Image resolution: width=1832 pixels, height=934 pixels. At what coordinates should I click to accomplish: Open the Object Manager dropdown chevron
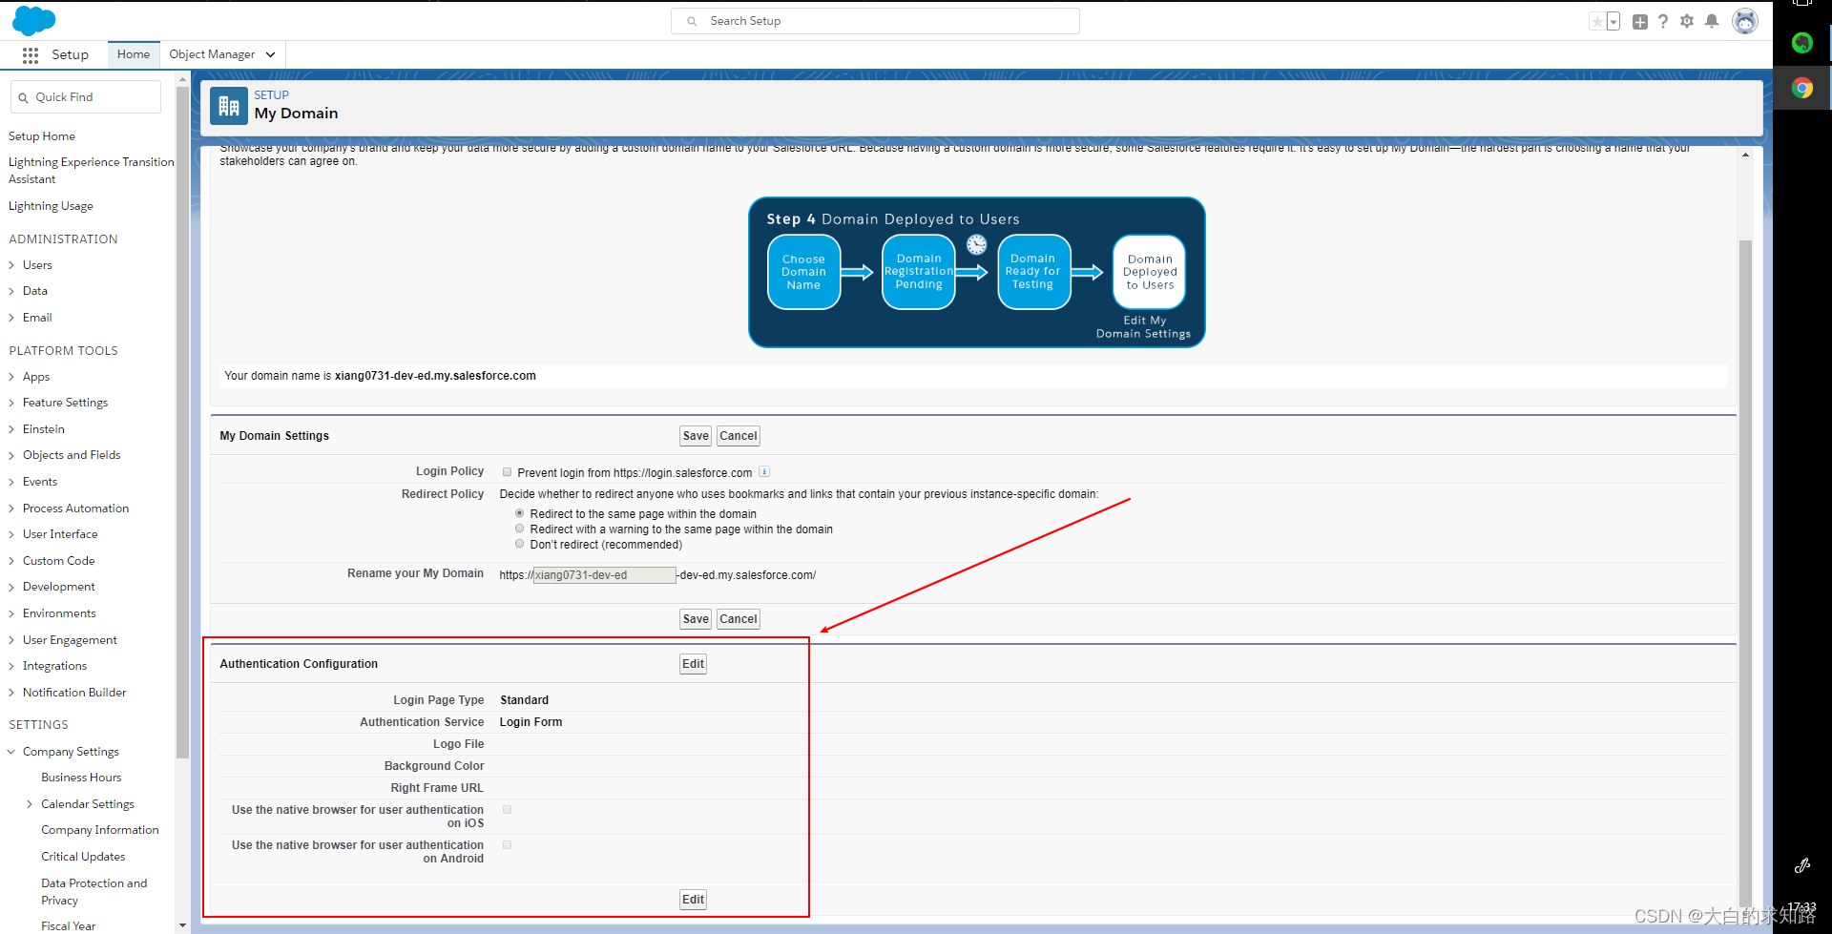(x=271, y=54)
